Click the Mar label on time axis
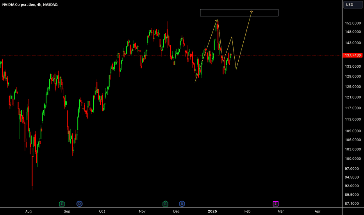The height and width of the screenshot is (215, 364). point(281,211)
